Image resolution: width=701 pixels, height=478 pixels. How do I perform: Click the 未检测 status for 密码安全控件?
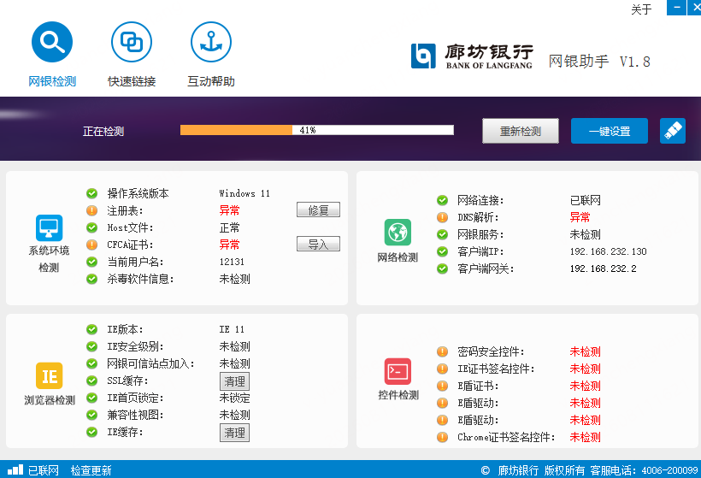pos(586,351)
